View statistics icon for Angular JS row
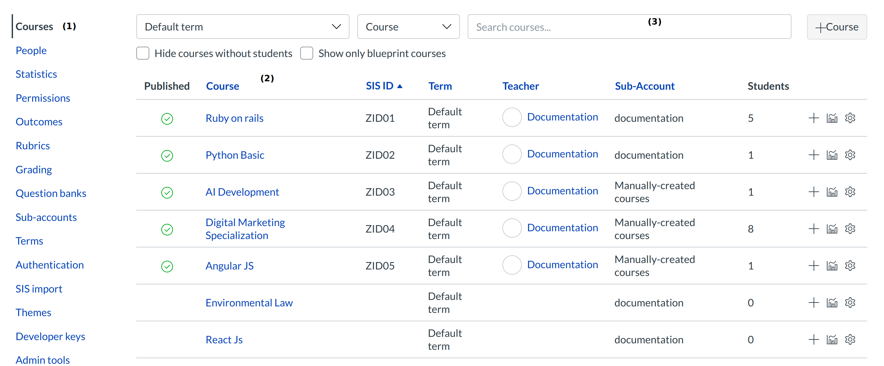 (x=831, y=266)
